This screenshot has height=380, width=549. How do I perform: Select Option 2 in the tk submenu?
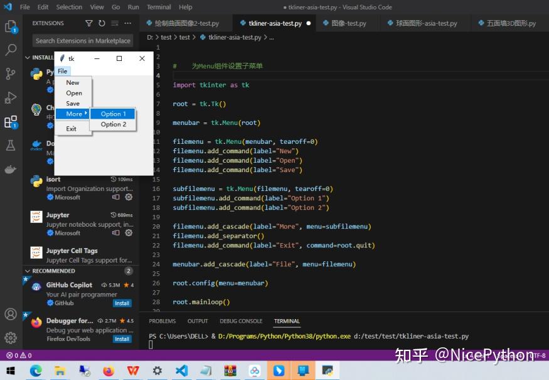point(113,124)
